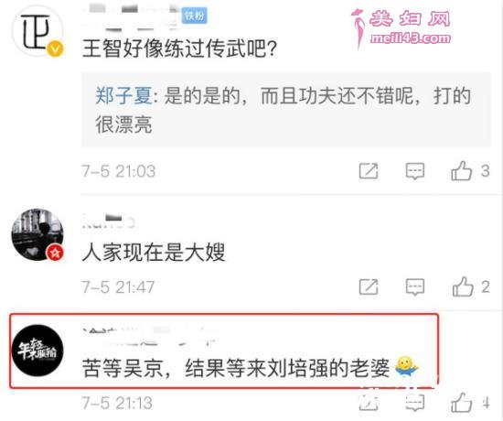The image size is (503, 421).
Task: Like the 王智好像练过传武吧 comment
Action: [461, 171]
